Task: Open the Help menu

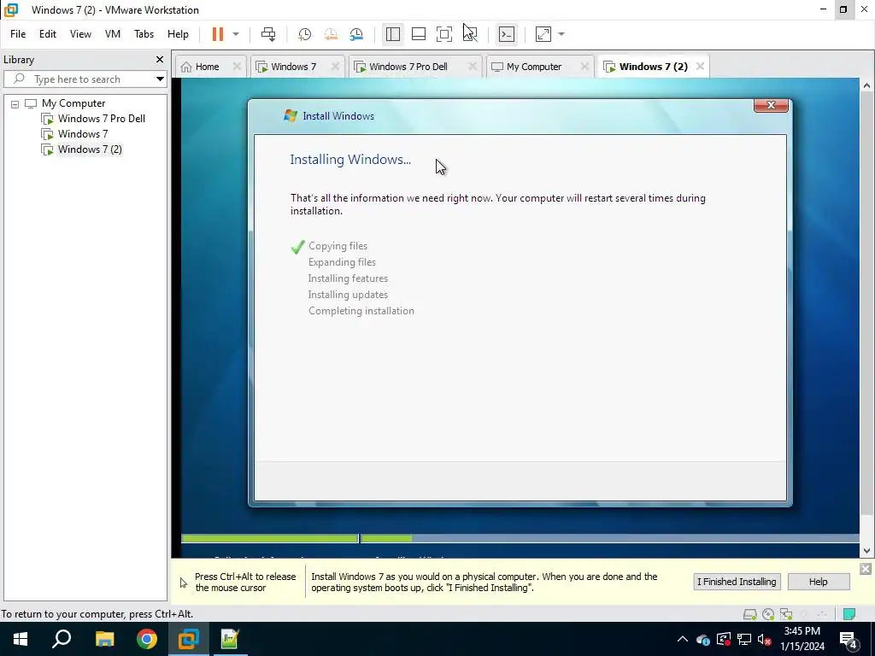Action: coord(178,34)
